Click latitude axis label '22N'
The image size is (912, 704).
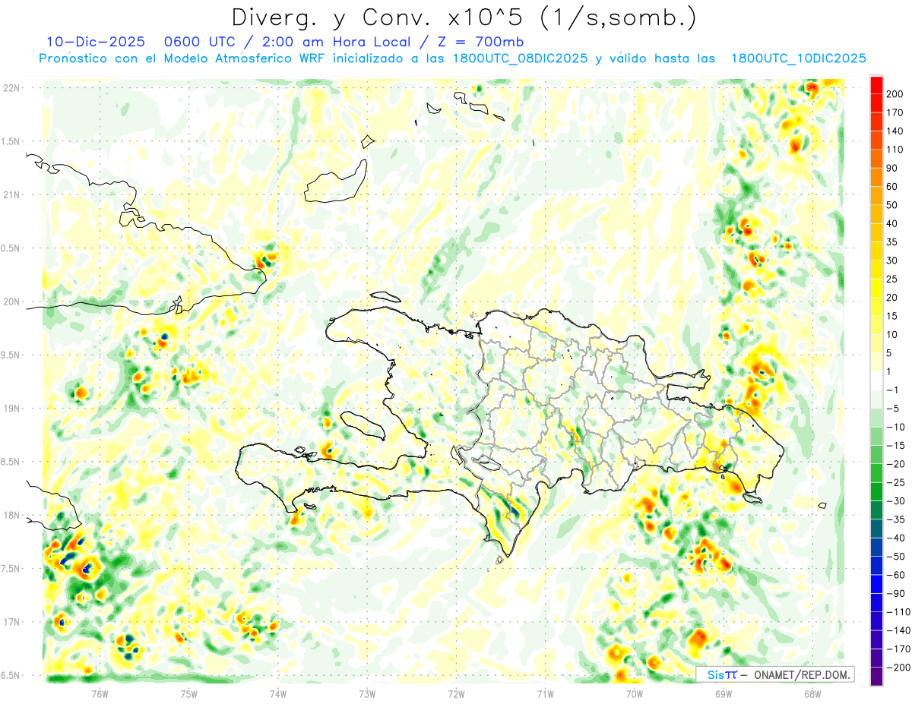11,88
